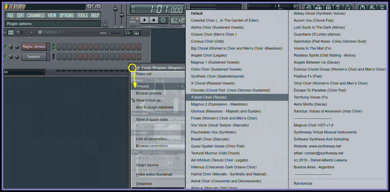Open the HELP menu
Image resolution: width=390 pixels, height=192 pixels.
pyautogui.click(x=95, y=15)
